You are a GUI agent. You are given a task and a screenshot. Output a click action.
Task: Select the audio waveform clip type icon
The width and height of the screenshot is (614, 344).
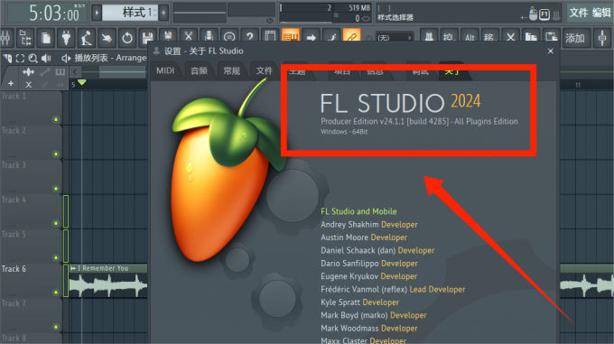tap(28, 72)
